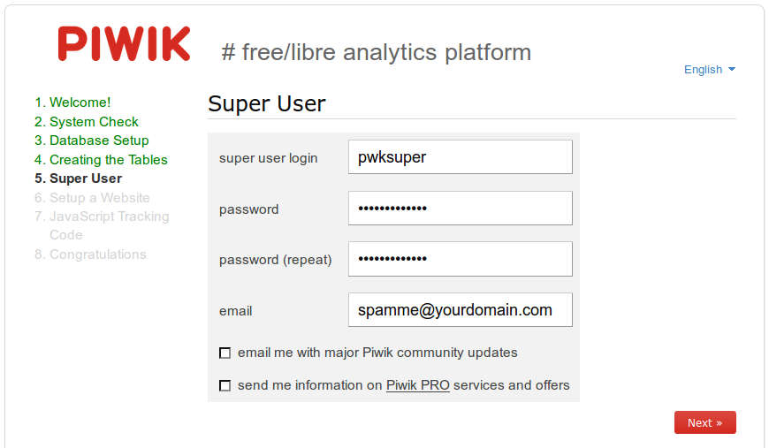Click the email input field
The height and width of the screenshot is (448, 769).
[460, 310]
